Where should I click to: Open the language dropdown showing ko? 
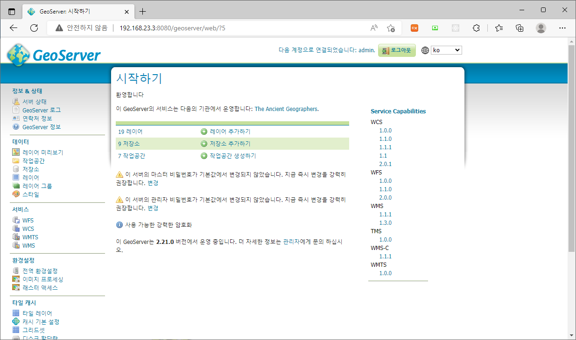pos(446,50)
